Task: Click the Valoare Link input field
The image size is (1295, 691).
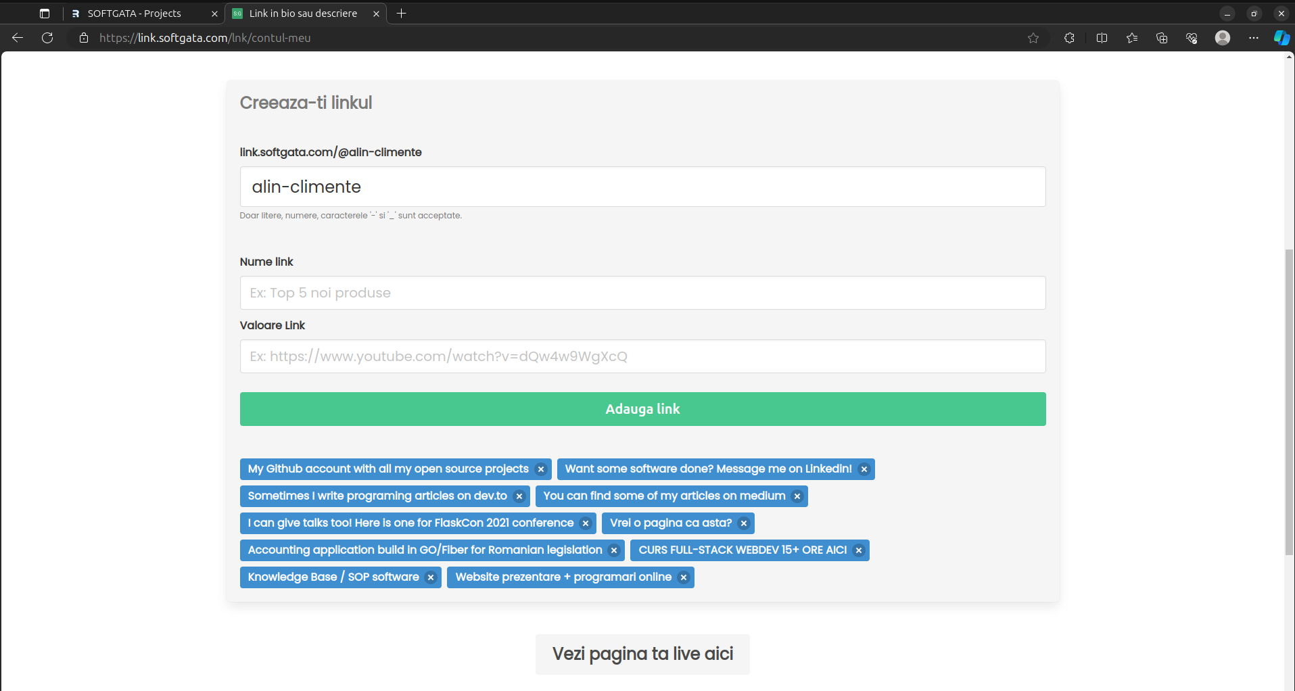Action: pyautogui.click(x=642, y=356)
